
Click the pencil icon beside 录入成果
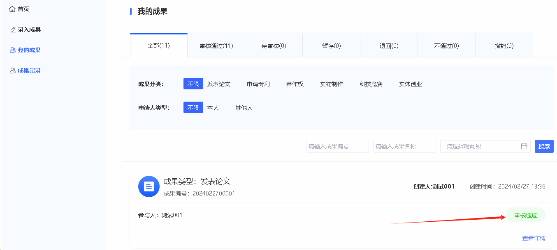click(x=12, y=30)
